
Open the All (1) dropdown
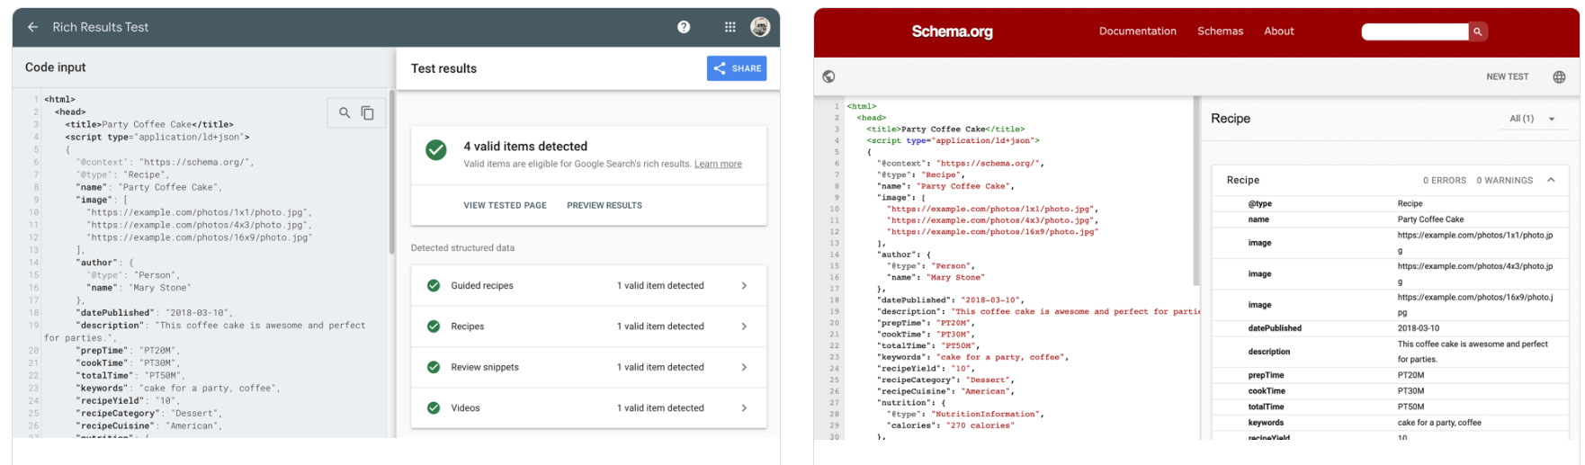1533,119
